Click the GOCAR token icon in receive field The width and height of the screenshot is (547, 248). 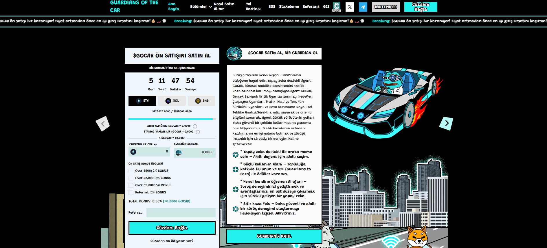[179, 152]
